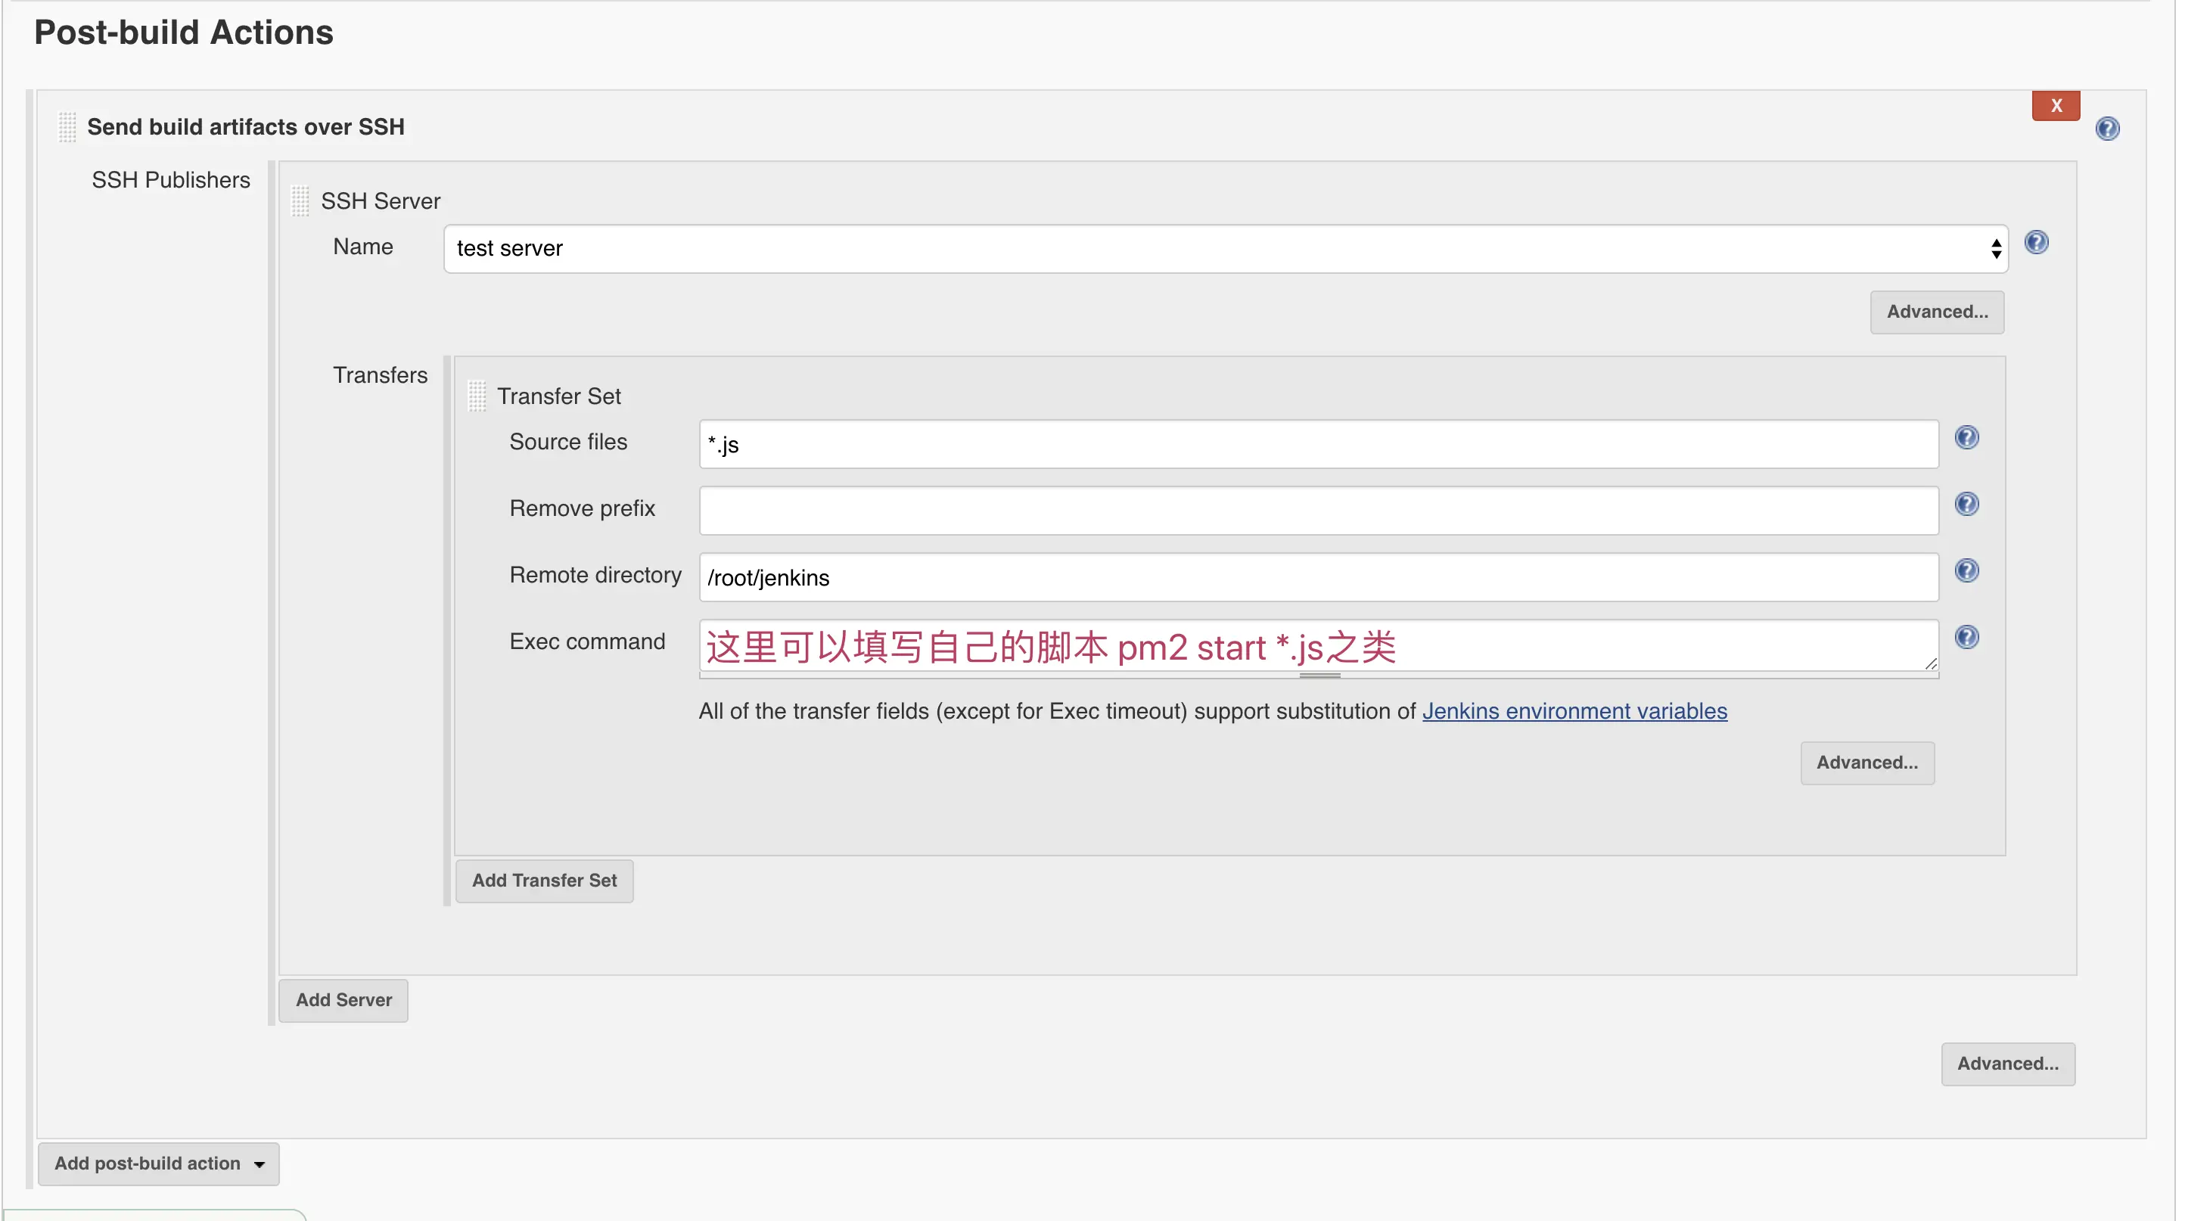Expand Advanced options under SSH Server name

point(1937,312)
